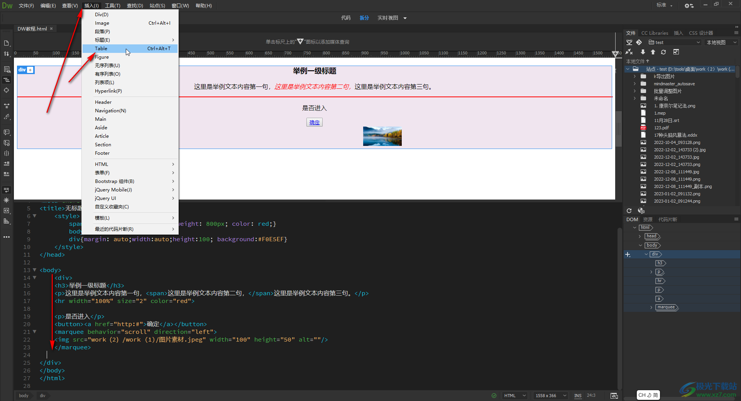Open the 文件(F) menu
This screenshot has width=741, height=401.
pyautogui.click(x=26, y=6)
